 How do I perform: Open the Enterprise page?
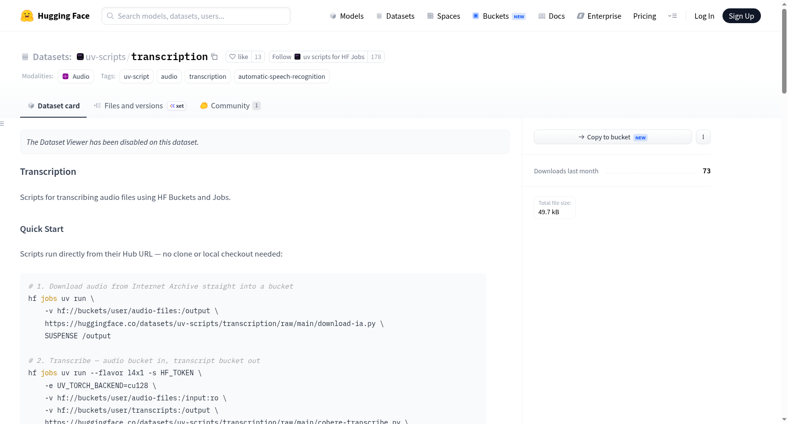pyautogui.click(x=599, y=16)
